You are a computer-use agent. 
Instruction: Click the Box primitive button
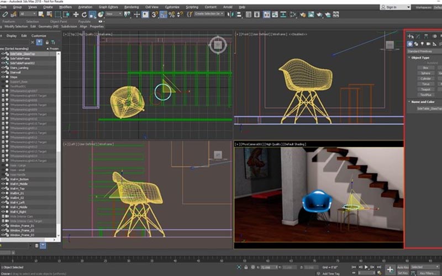(x=425, y=67)
